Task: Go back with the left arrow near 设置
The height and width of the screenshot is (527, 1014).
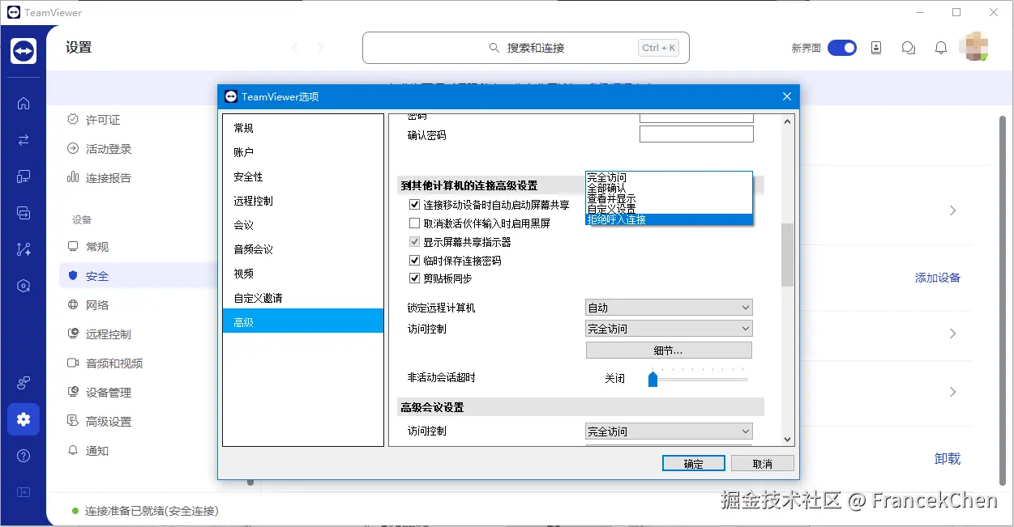Action: tap(295, 48)
